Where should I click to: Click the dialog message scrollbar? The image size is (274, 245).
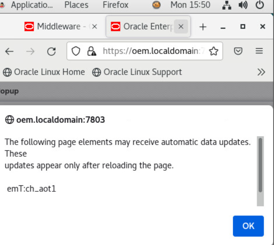(x=260, y=164)
